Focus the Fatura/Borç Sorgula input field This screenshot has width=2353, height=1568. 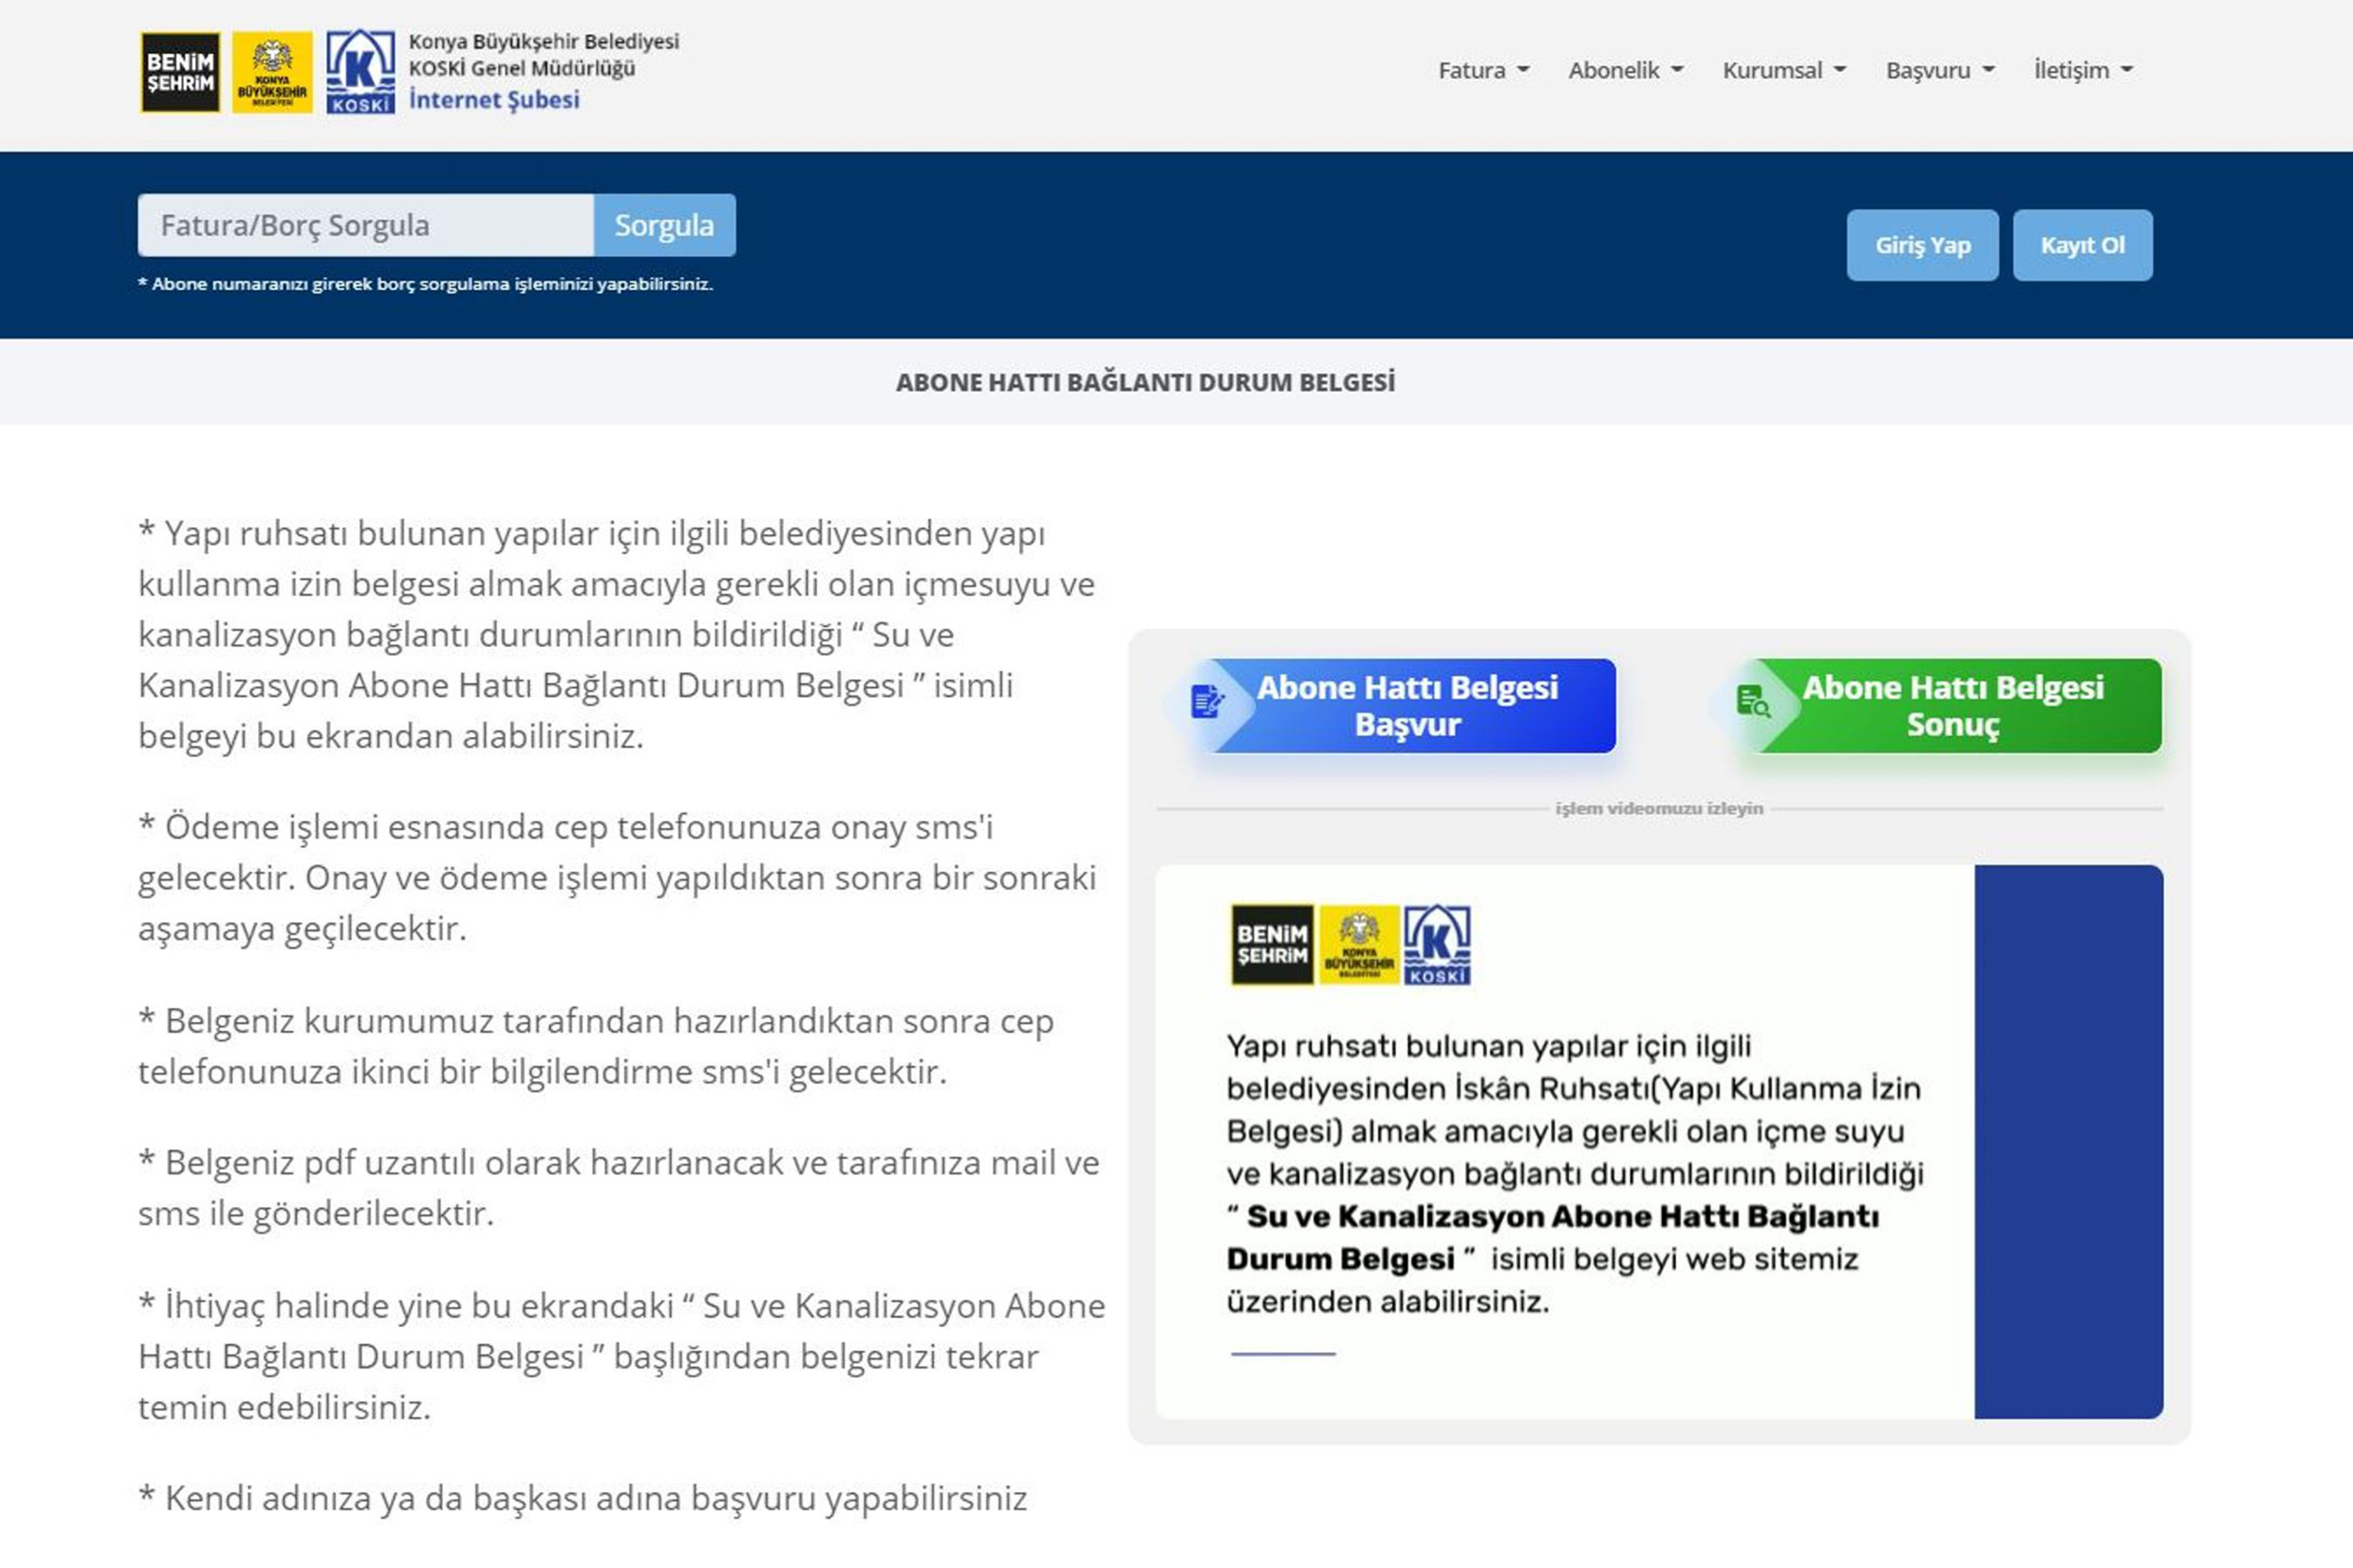pyautogui.click(x=366, y=225)
